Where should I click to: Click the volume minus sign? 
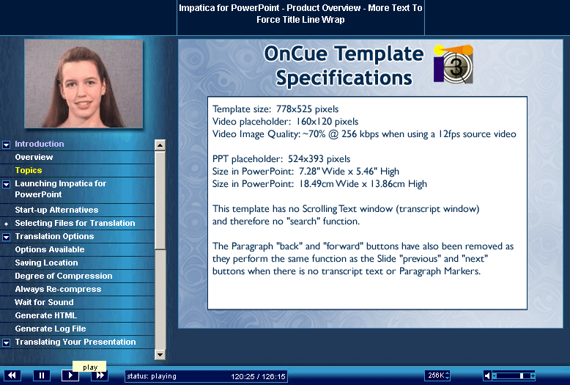494,375
